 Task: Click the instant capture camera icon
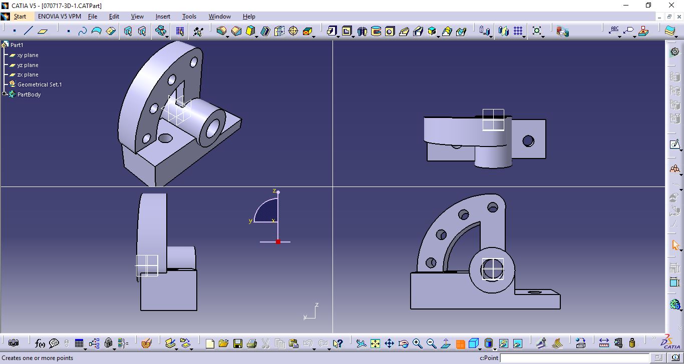(x=14, y=343)
